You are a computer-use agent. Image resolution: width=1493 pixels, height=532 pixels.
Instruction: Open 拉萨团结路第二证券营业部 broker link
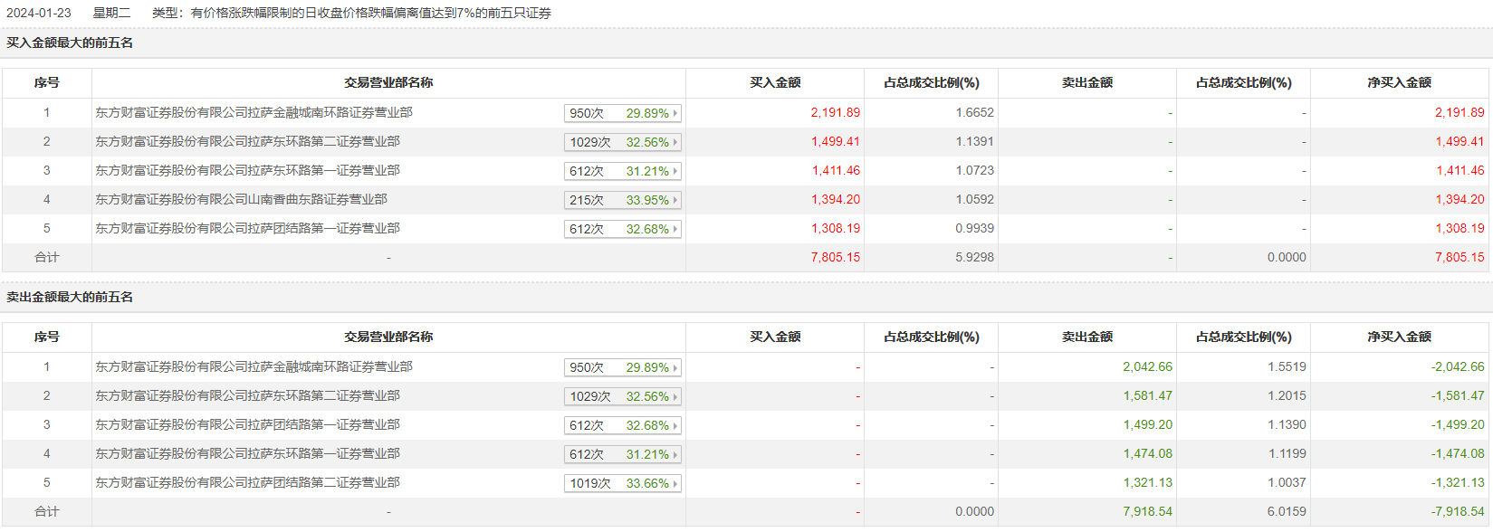click(247, 483)
